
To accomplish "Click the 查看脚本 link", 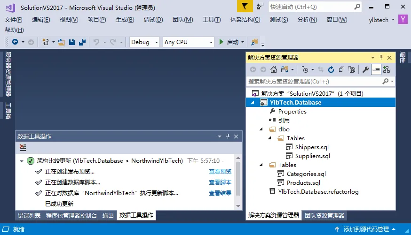I will pyautogui.click(x=220, y=182).
